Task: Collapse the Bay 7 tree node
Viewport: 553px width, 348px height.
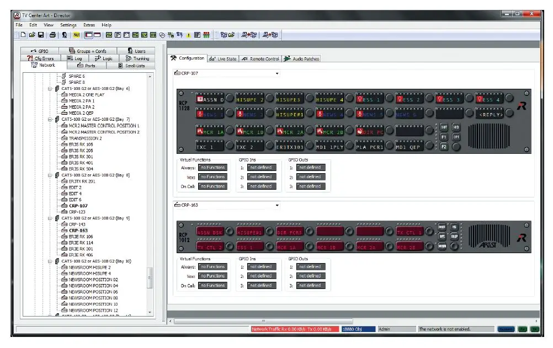Action: [x=50, y=120]
